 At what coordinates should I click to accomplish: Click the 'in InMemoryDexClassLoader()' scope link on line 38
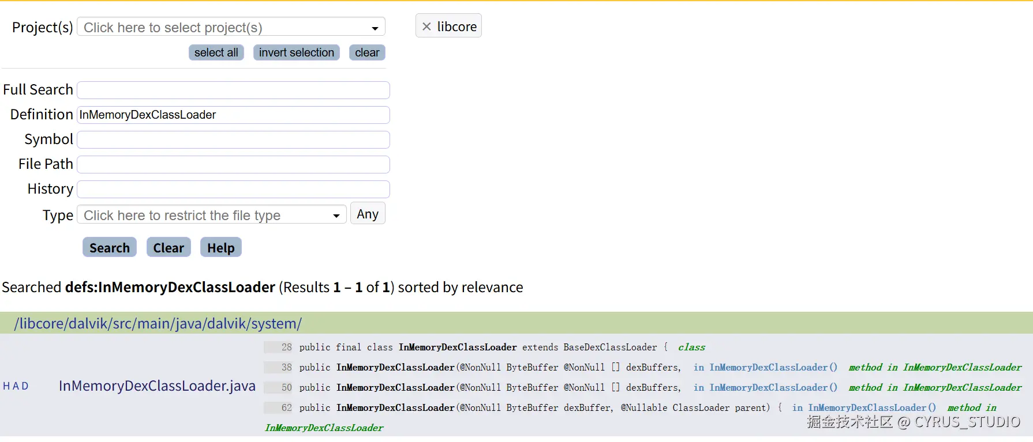click(765, 367)
